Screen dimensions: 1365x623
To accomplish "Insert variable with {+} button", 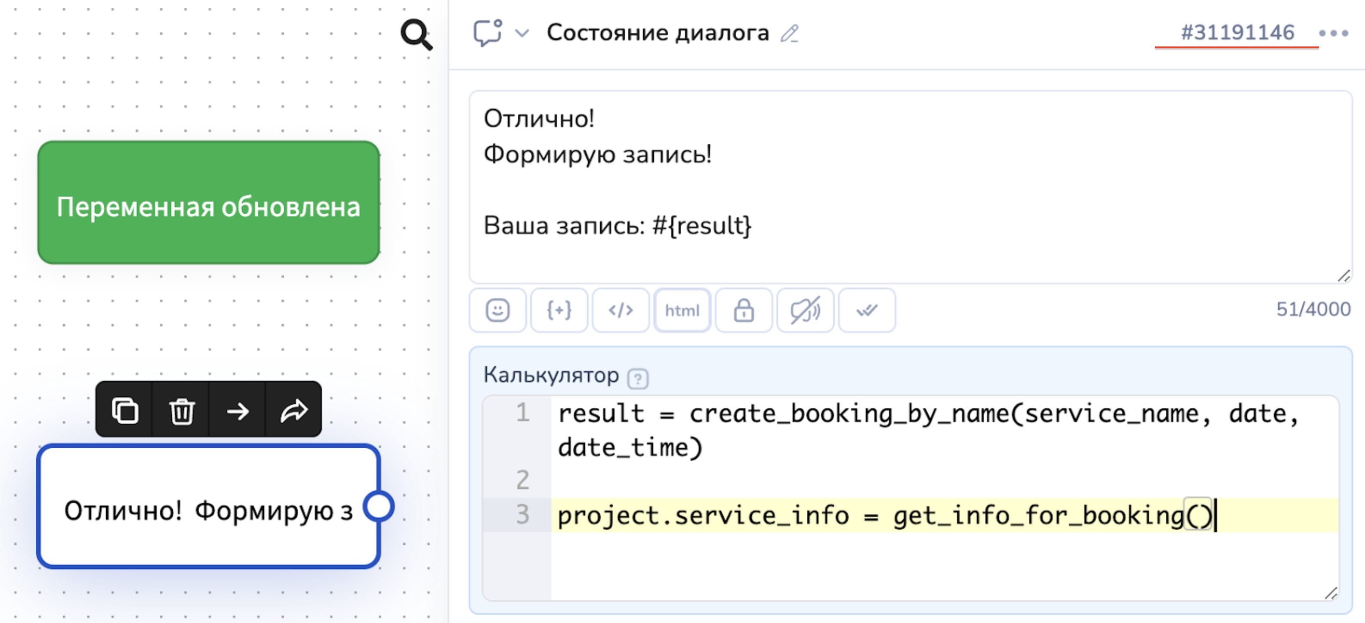I will pyautogui.click(x=559, y=311).
